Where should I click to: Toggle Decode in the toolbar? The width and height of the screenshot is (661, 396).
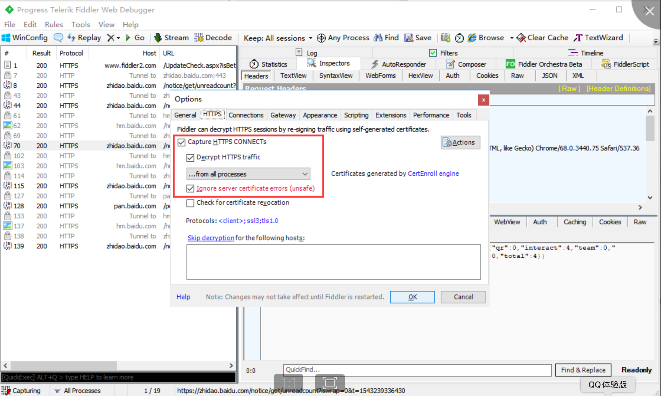click(x=213, y=38)
